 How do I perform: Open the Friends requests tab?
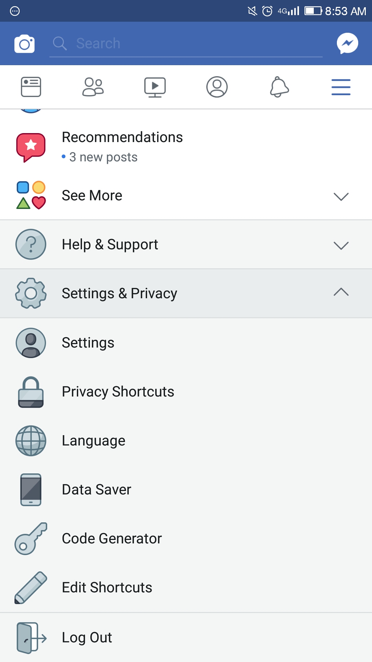click(x=93, y=87)
